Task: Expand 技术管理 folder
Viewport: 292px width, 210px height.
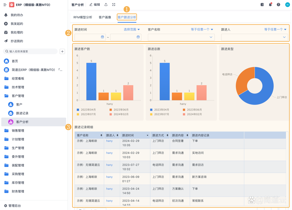Action: (x=14, y=87)
